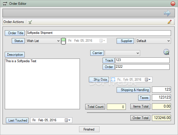The width and height of the screenshot is (178, 135).
Task: Click the Description text area
Action: tap(42, 84)
